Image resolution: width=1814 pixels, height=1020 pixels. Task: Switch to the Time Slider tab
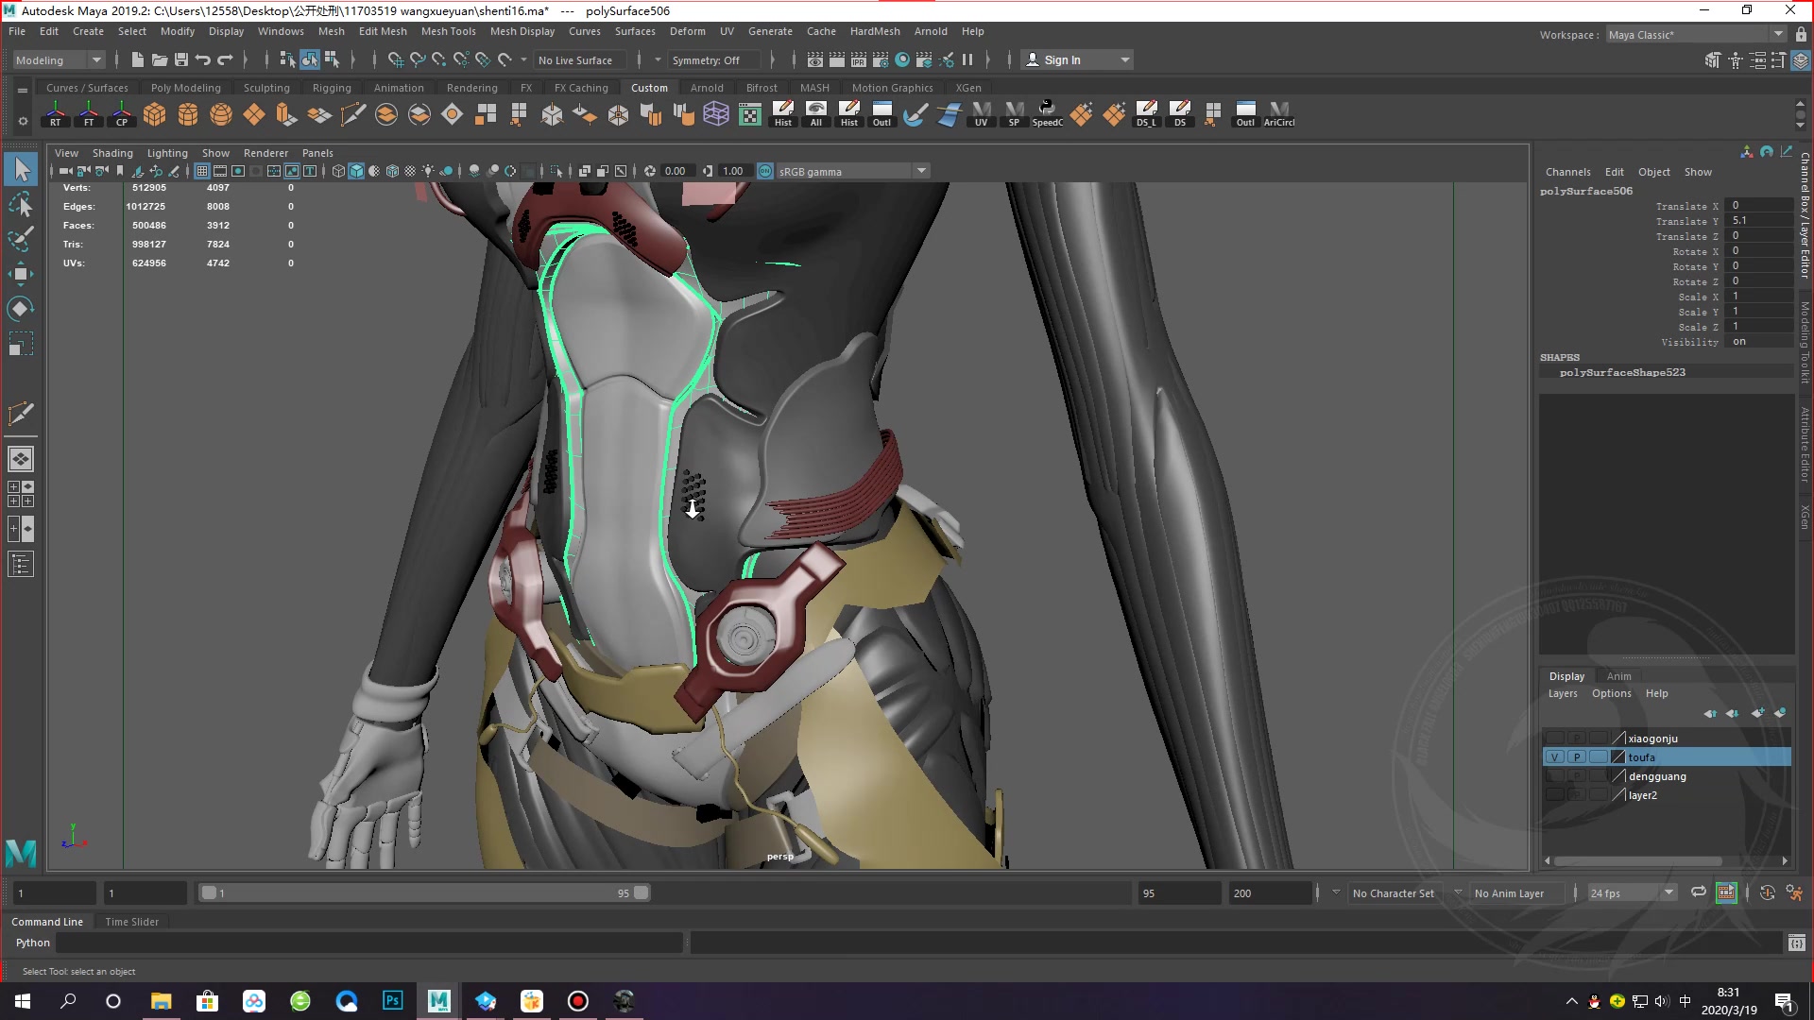[x=131, y=922]
